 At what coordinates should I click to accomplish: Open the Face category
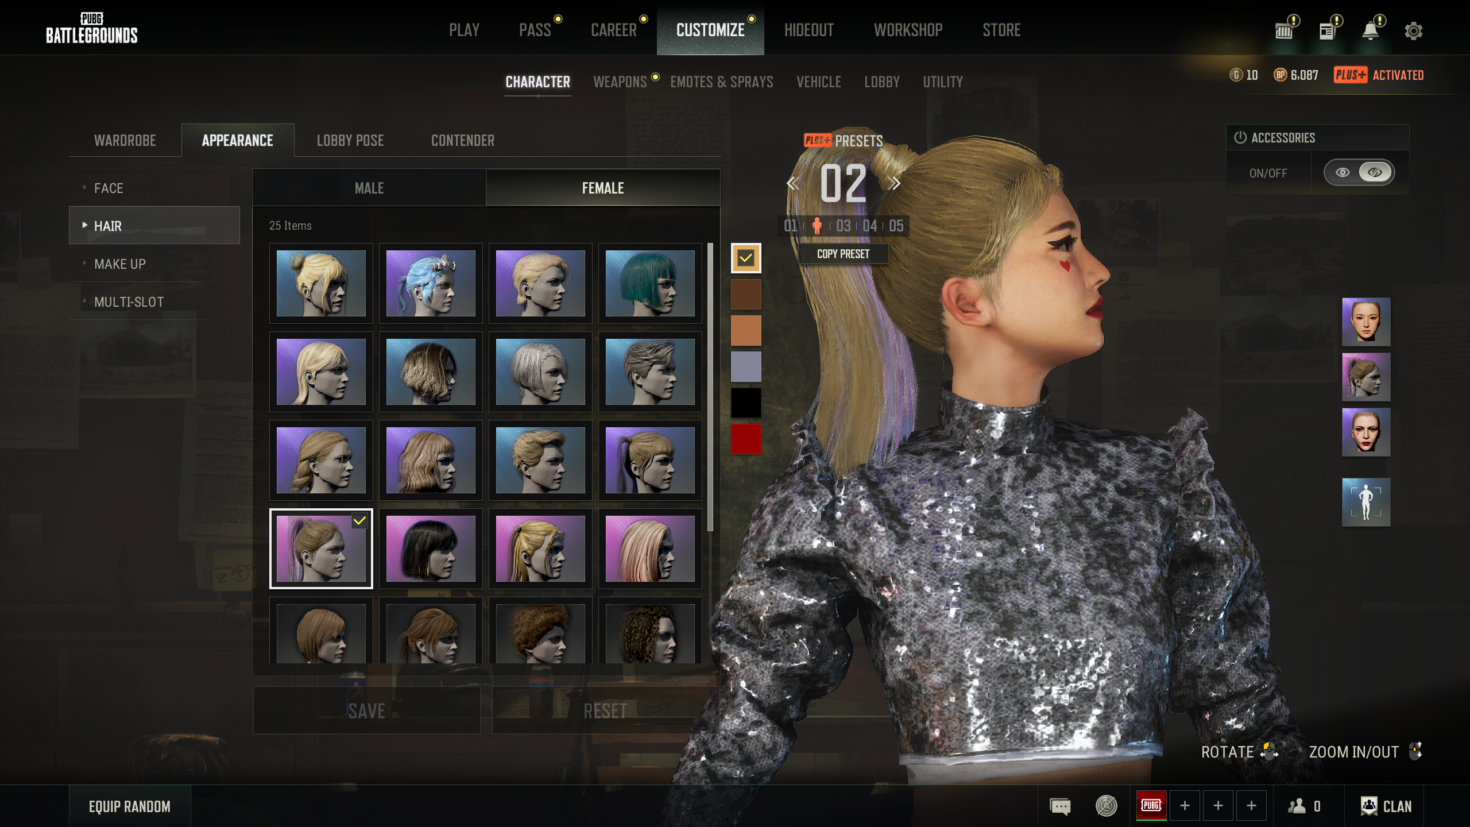(x=154, y=188)
